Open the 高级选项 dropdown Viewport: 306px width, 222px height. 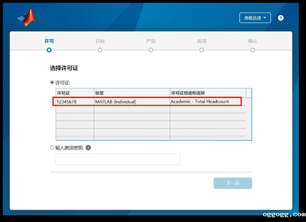tap(255, 18)
